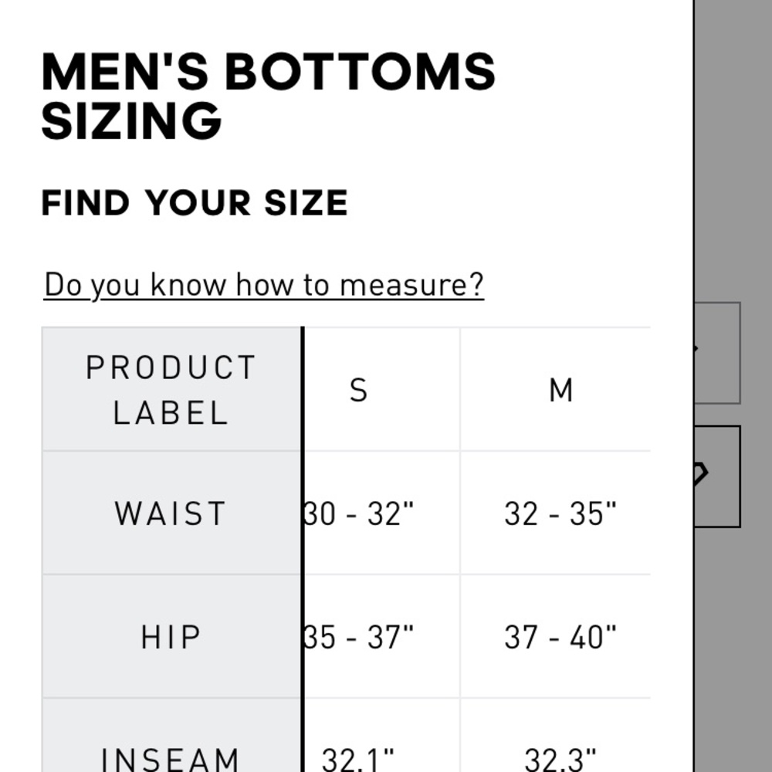The width and height of the screenshot is (772, 772).
Task: Click the 32.1" inseam value
Action: [x=359, y=759]
